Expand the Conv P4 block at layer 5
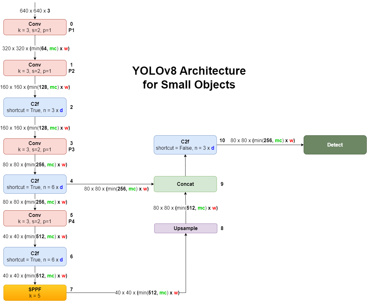Screen dimensions: 367x301 [x=35, y=218]
